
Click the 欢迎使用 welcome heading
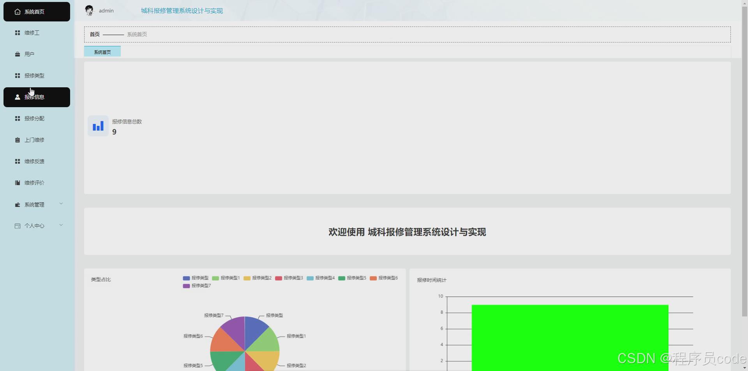407,232
